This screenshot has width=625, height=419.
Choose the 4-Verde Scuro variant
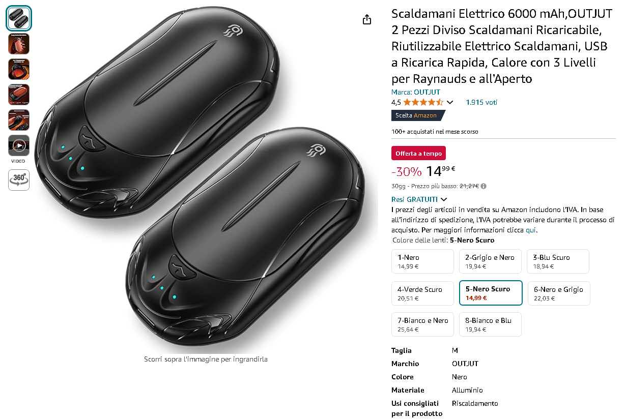click(422, 293)
